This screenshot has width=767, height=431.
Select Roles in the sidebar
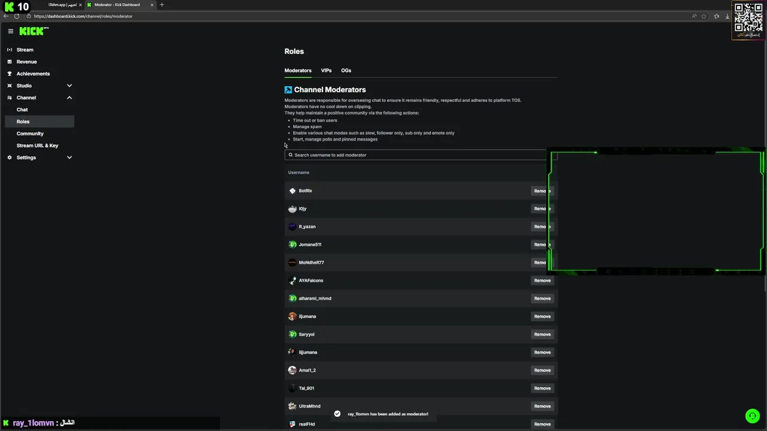[x=40, y=122]
